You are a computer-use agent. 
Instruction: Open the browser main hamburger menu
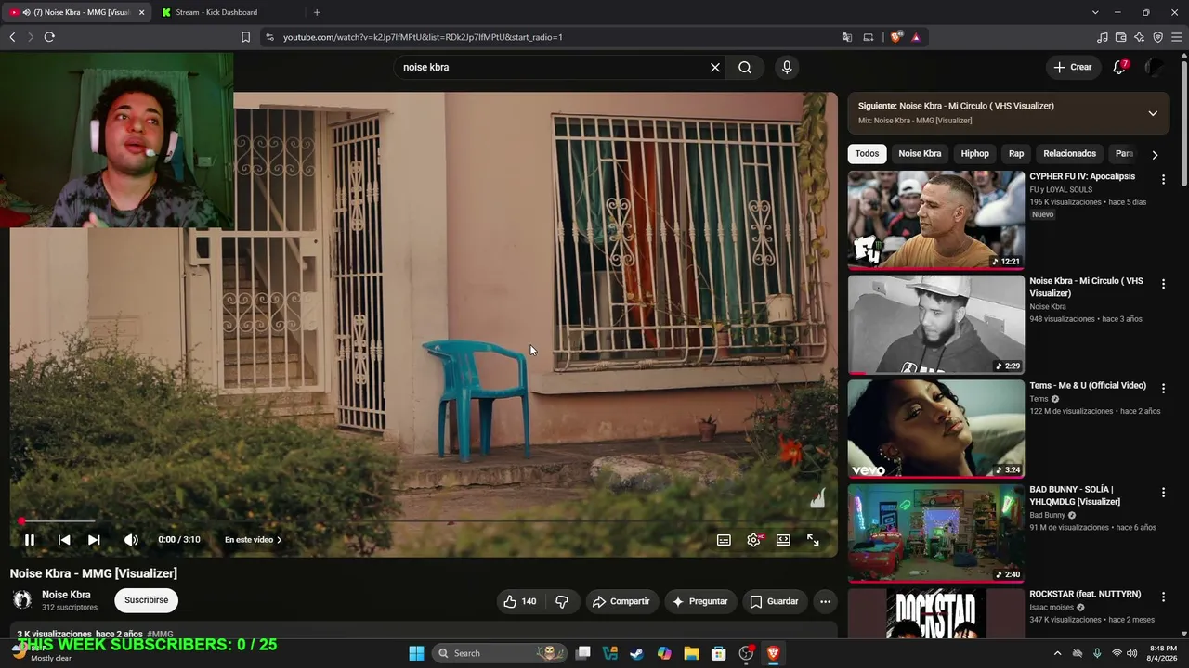click(1177, 37)
